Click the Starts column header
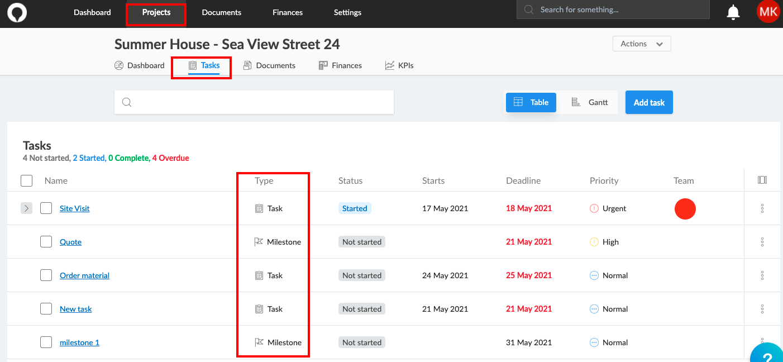 433,180
